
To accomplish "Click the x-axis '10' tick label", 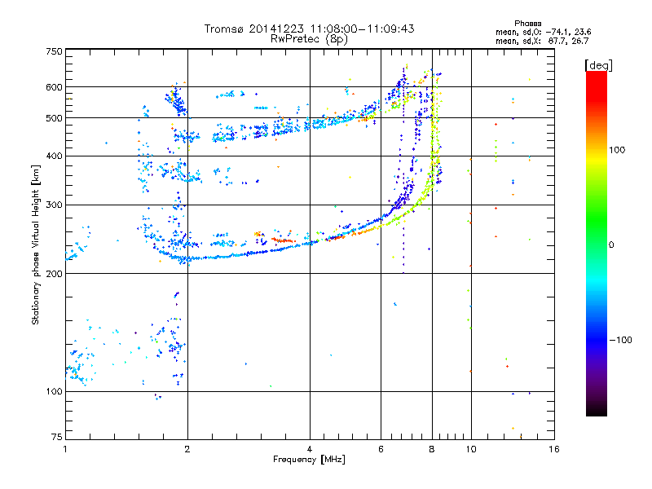I will (x=471, y=449).
